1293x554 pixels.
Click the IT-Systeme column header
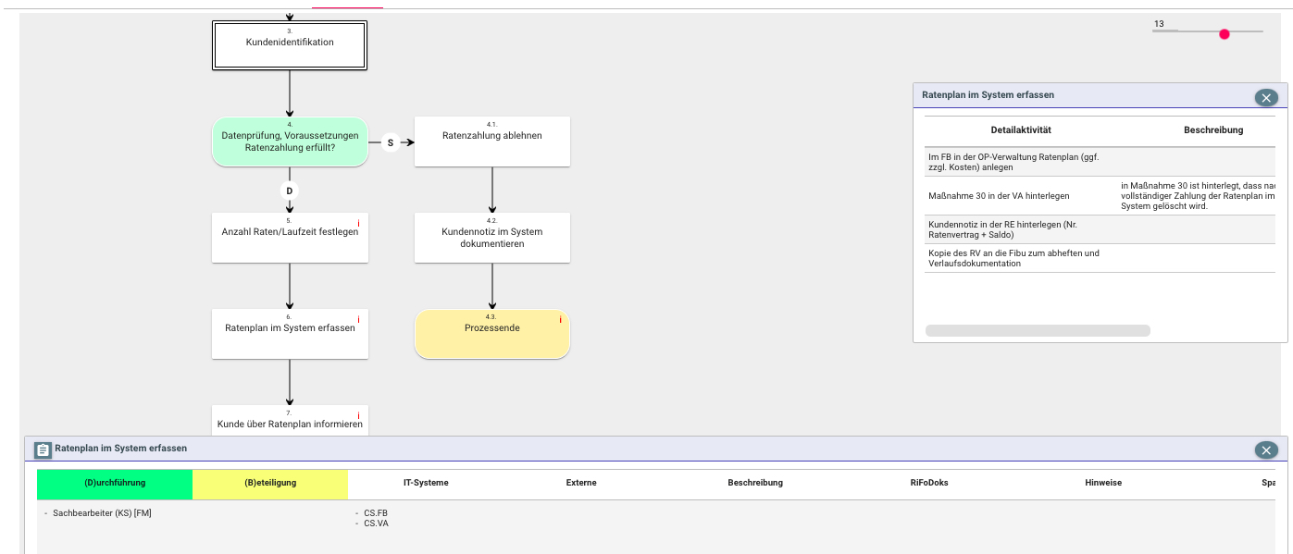tap(426, 483)
